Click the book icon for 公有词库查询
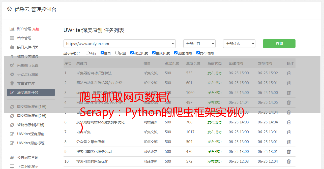The width and height of the screenshot is (324, 169). 12,157
